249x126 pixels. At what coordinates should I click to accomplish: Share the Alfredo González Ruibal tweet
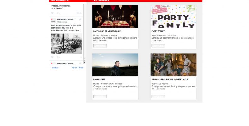58,57
